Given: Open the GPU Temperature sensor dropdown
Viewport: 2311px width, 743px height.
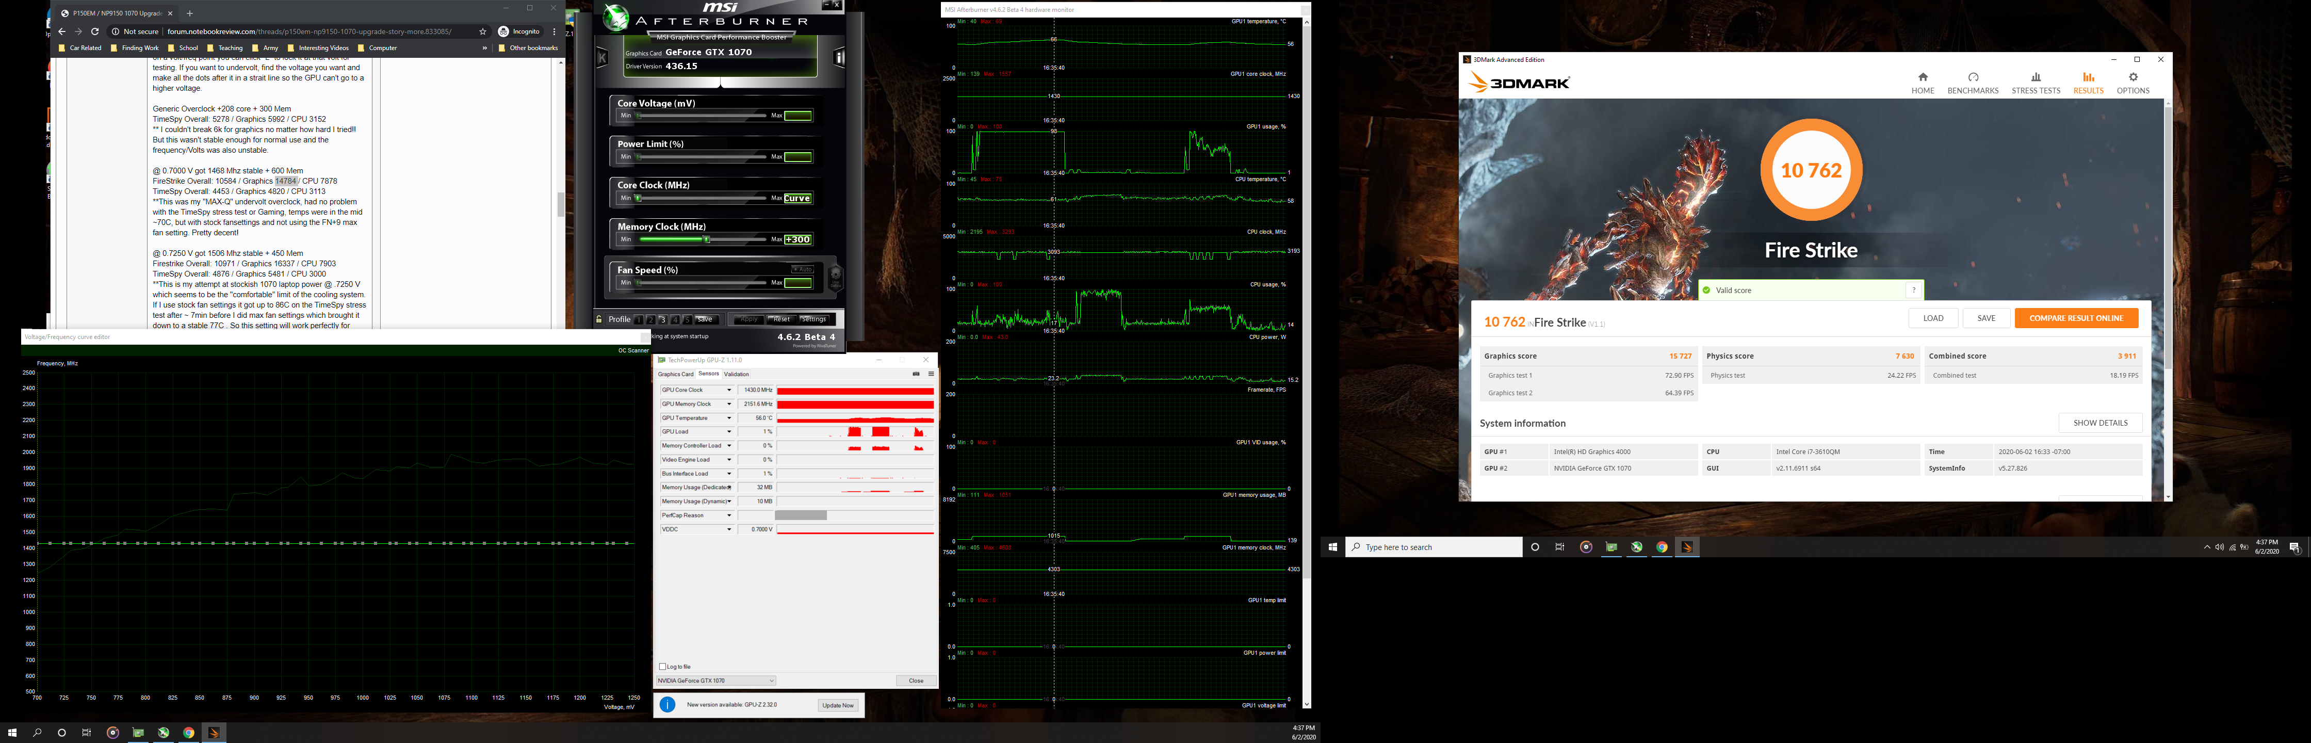Looking at the screenshot, I should [x=729, y=418].
